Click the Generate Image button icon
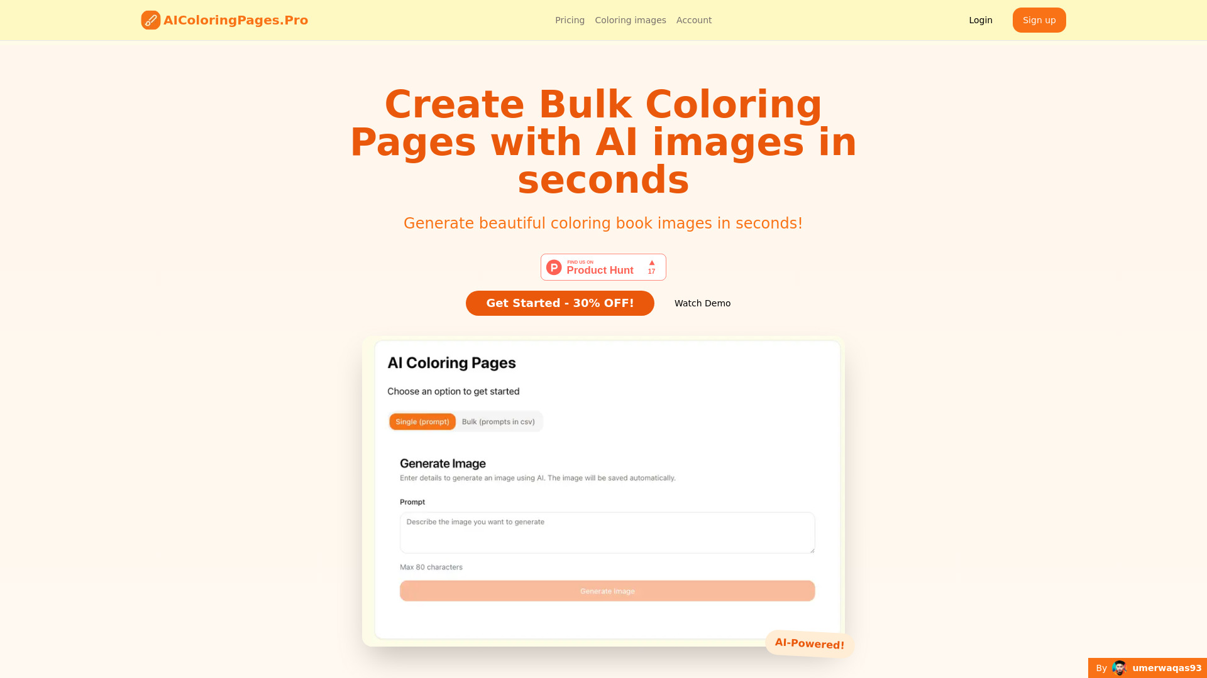 point(607,590)
